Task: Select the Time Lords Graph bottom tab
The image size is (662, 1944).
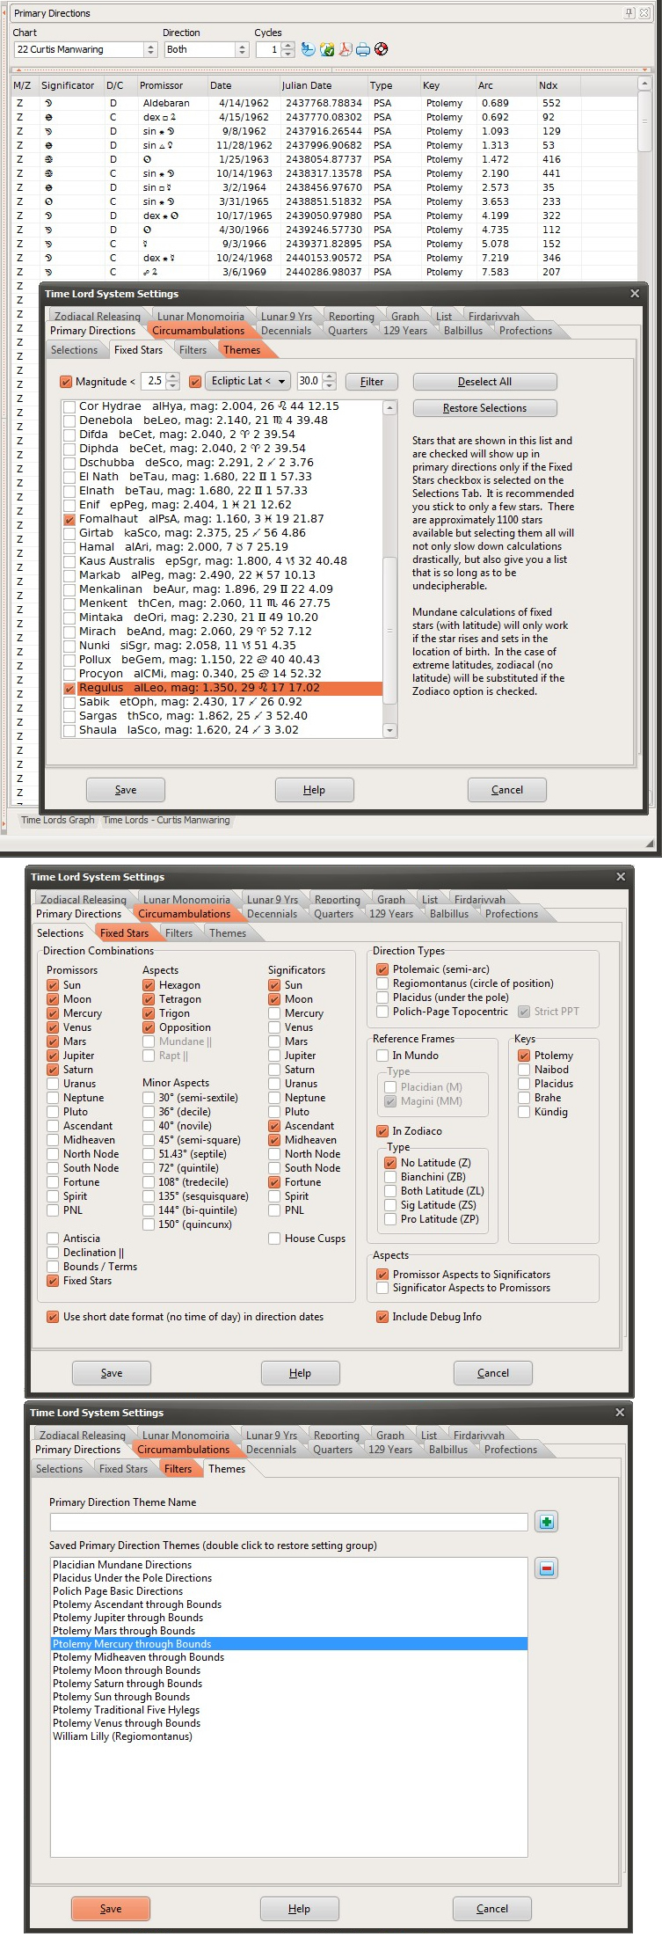Action: tap(58, 820)
